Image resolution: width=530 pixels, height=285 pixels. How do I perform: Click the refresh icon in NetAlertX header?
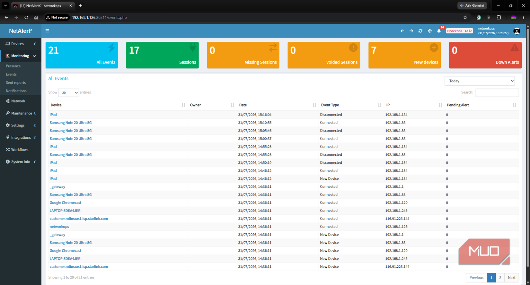pos(420,31)
